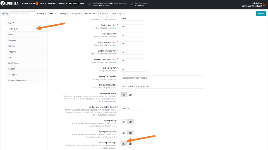Screen dimensions: 268x150
Task: Open SNMPTrapd settings section
Action: click(26, 63)
